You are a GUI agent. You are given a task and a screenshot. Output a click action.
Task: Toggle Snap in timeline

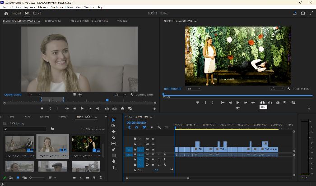pyautogui.click(x=137, y=127)
